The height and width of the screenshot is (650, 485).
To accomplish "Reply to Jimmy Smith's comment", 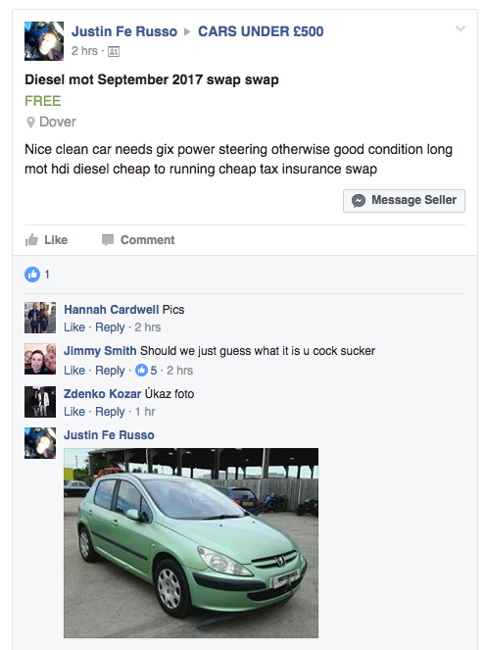I will coord(110,371).
